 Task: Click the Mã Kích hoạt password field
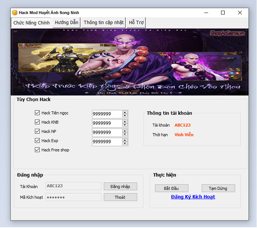pyautogui.click(x=73, y=197)
